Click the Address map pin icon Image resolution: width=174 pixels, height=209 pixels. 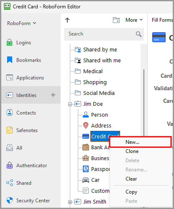pos(86,125)
